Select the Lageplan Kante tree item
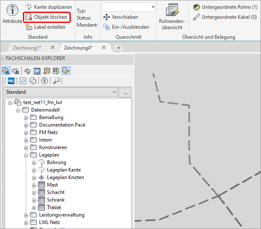 [x=64, y=170]
